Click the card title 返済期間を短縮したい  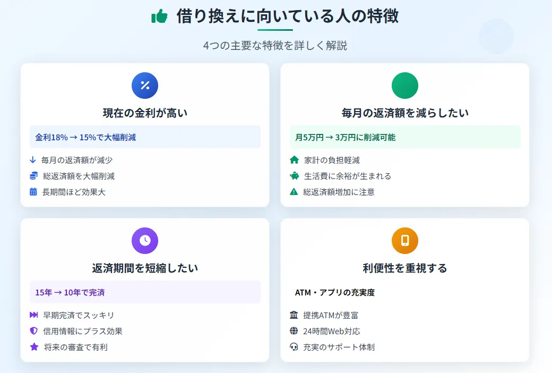[x=145, y=268]
